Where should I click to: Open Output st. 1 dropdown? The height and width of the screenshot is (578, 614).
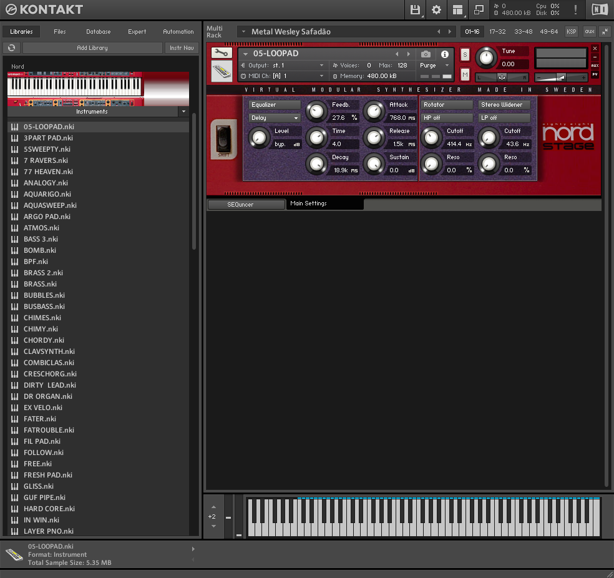tap(322, 66)
